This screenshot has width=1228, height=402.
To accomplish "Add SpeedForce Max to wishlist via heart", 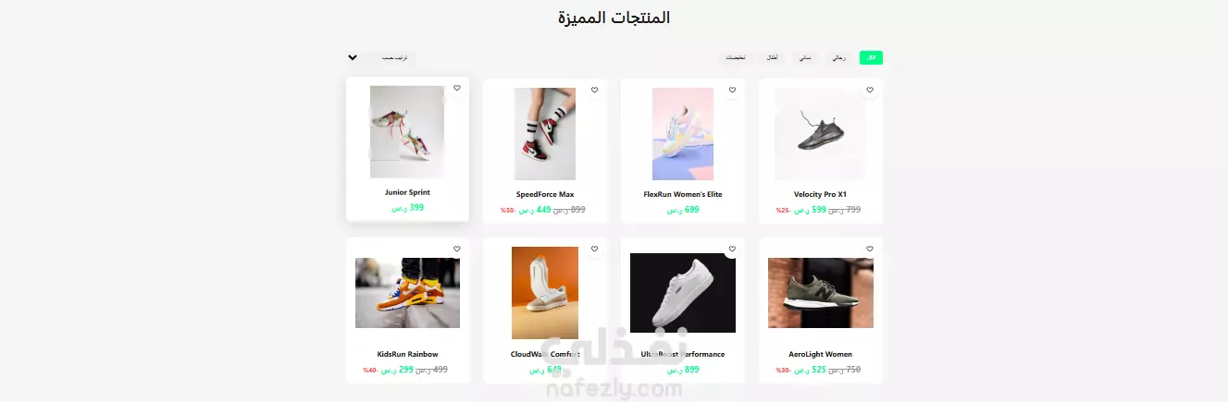I will point(594,90).
